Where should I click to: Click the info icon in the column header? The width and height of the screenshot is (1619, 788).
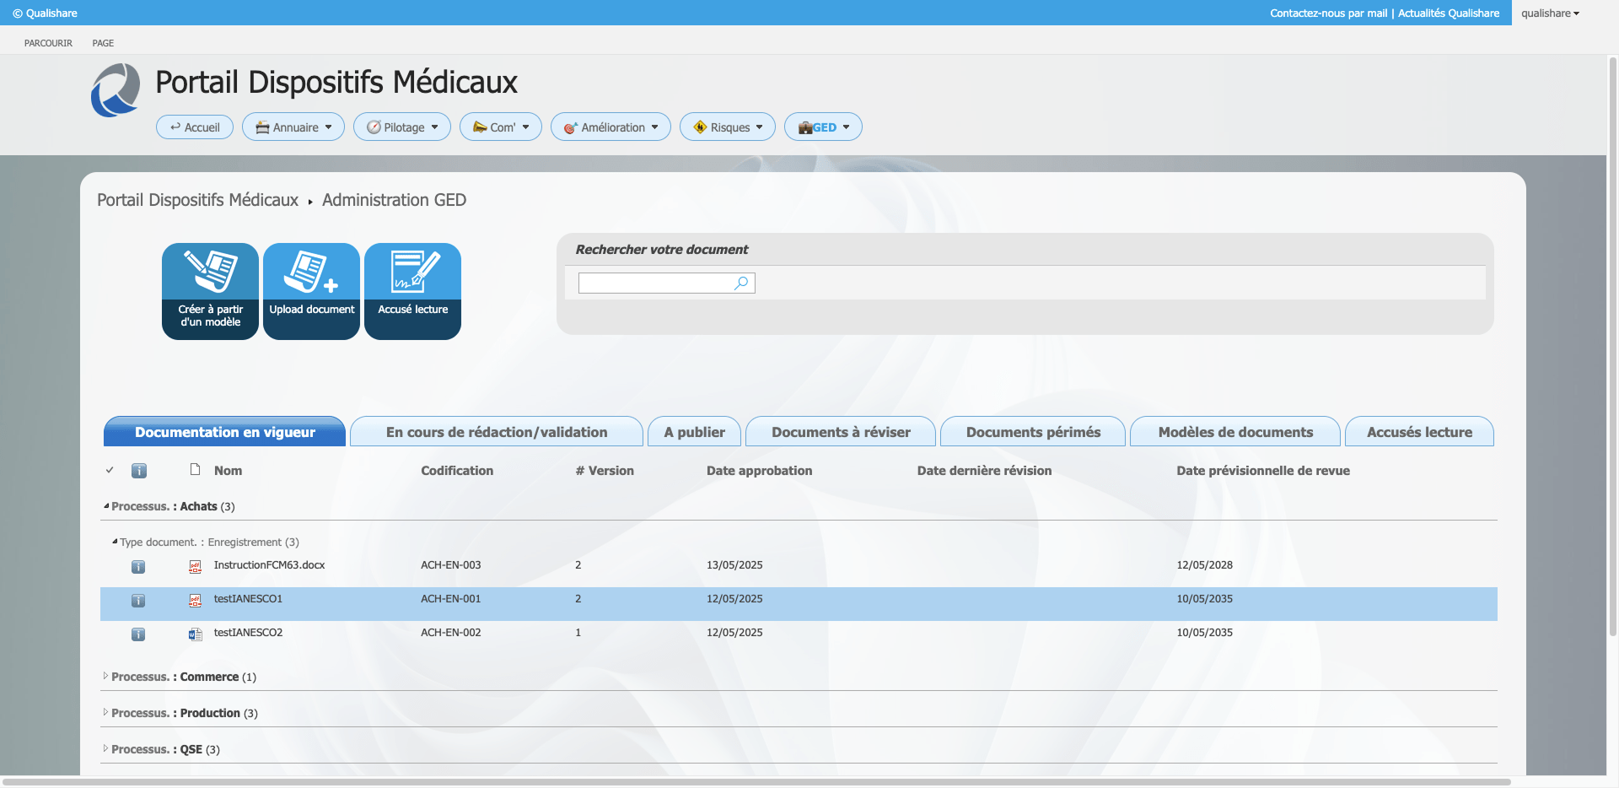coord(139,471)
